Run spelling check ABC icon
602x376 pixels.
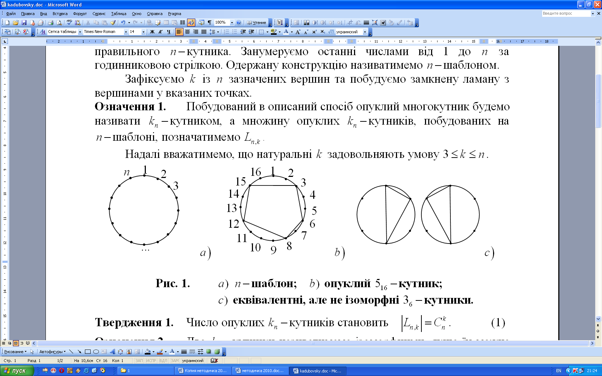(x=70, y=23)
